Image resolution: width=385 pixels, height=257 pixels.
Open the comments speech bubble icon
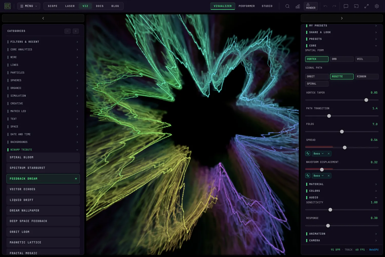click(x=346, y=6)
